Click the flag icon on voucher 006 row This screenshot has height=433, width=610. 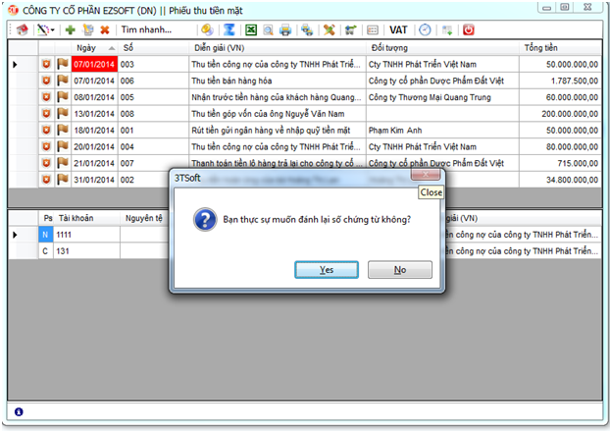click(x=63, y=98)
